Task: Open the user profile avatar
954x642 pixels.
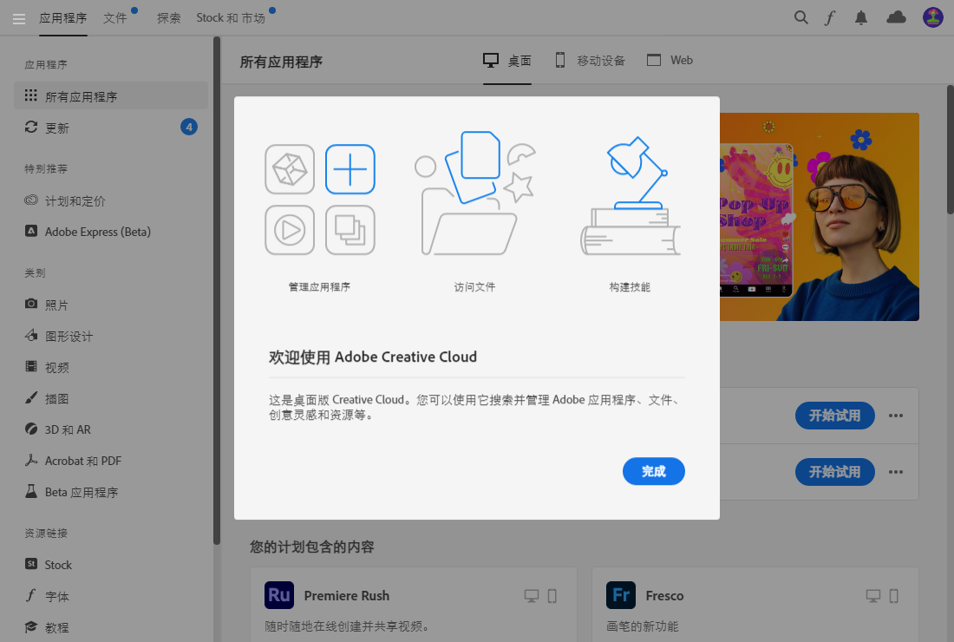Action: tap(932, 17)
